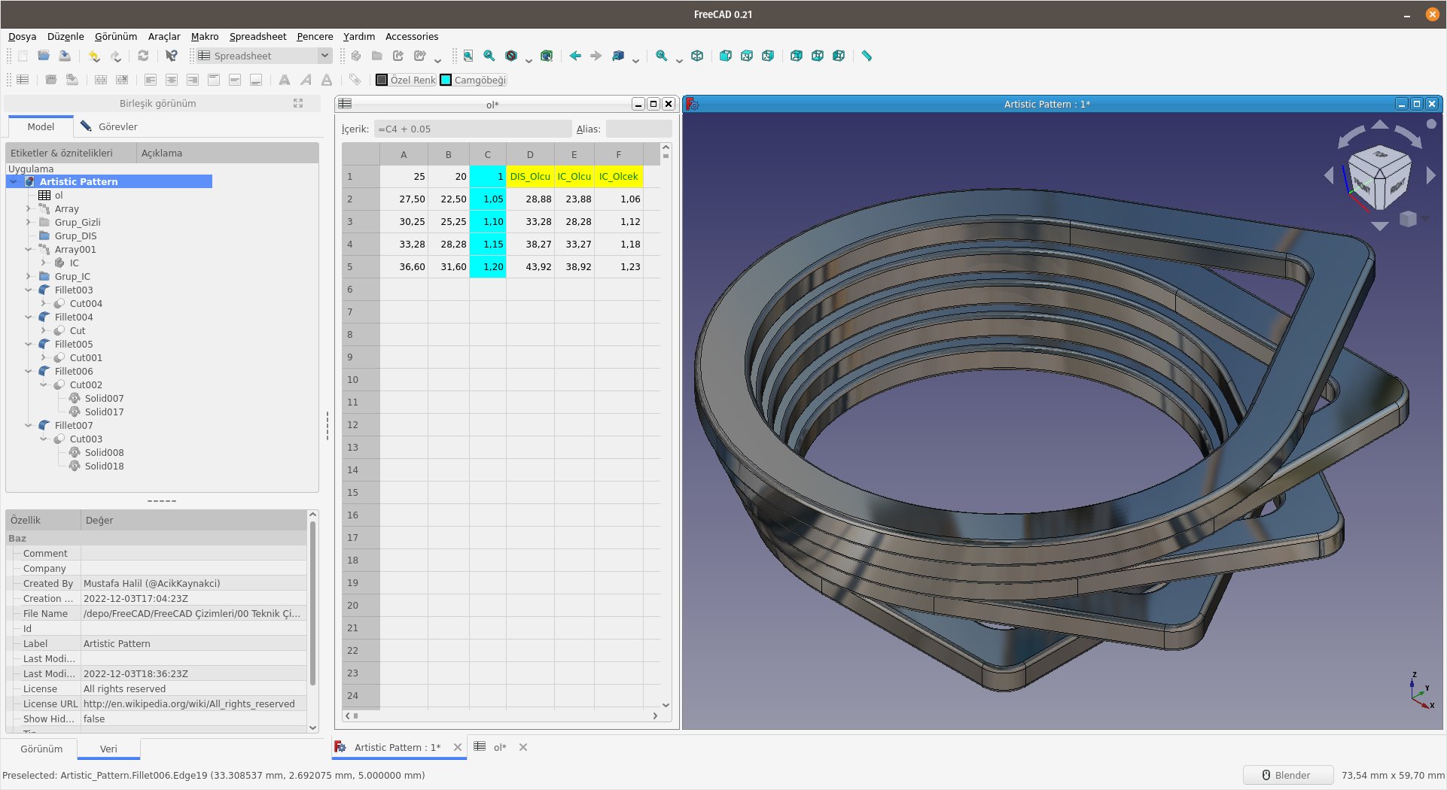Open the Measure tool icon
The width and height of the screenshot is (1447, 790).
click(x=866, y=56)
